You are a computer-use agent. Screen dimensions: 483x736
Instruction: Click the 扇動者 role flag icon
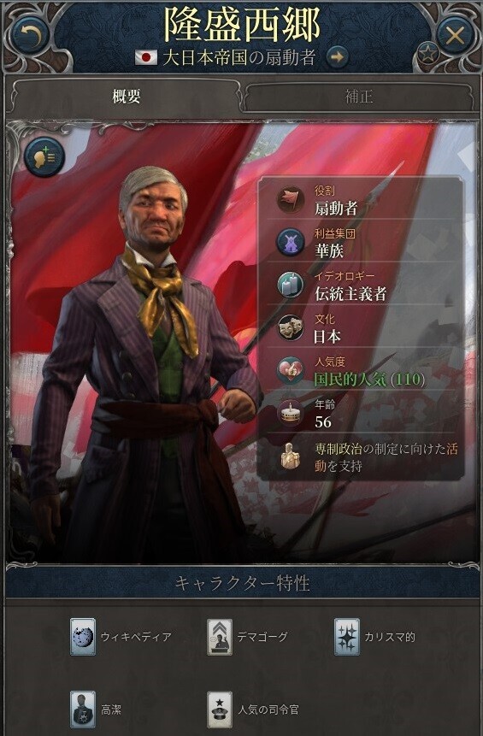pos(290,199)
